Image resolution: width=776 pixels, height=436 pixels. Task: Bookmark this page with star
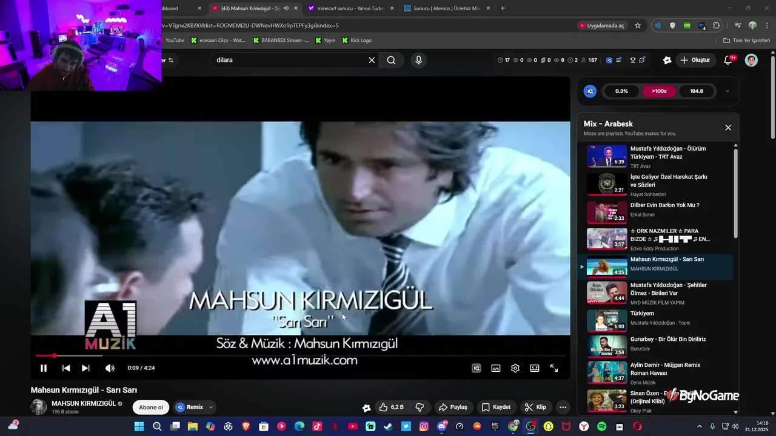(x=638, y=25)
